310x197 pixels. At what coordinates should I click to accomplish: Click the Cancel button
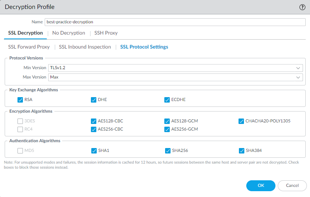(x=292, y=186)
